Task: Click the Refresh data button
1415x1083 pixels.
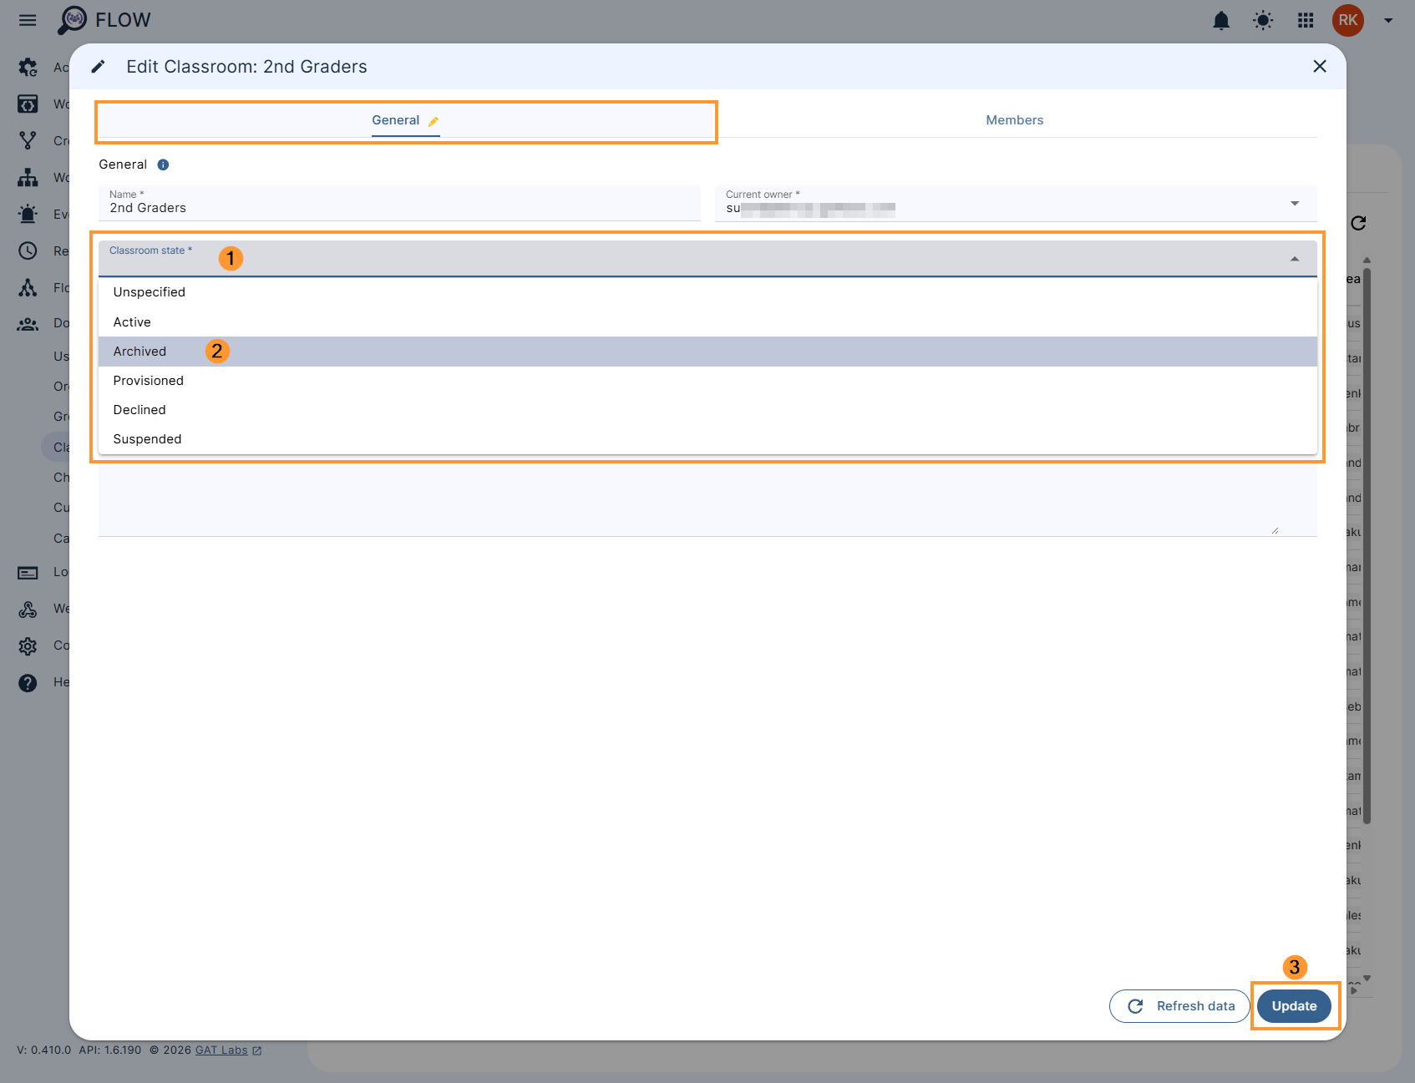Action: (1179, 1006)
